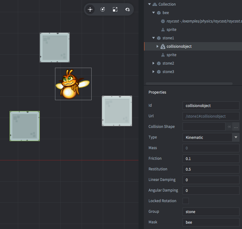Select the Scale tool in viewport toolbar
This screenshot has height=229, width=242.
[x=115, y=10]
